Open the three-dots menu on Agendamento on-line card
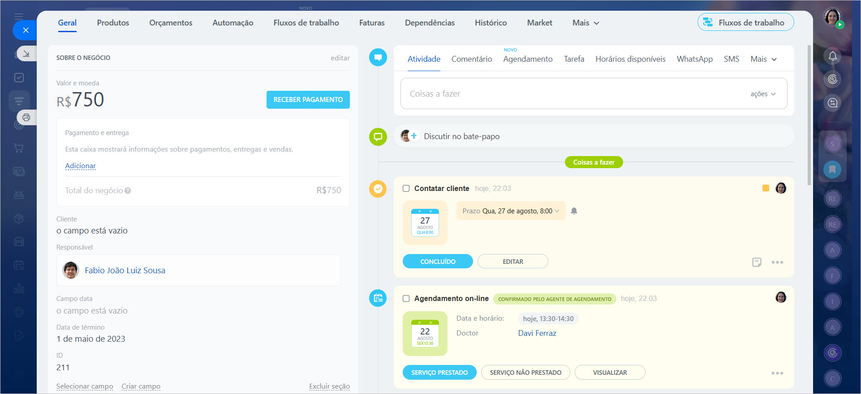The width and height of the screenshot is (861, 394). [777, 373]
